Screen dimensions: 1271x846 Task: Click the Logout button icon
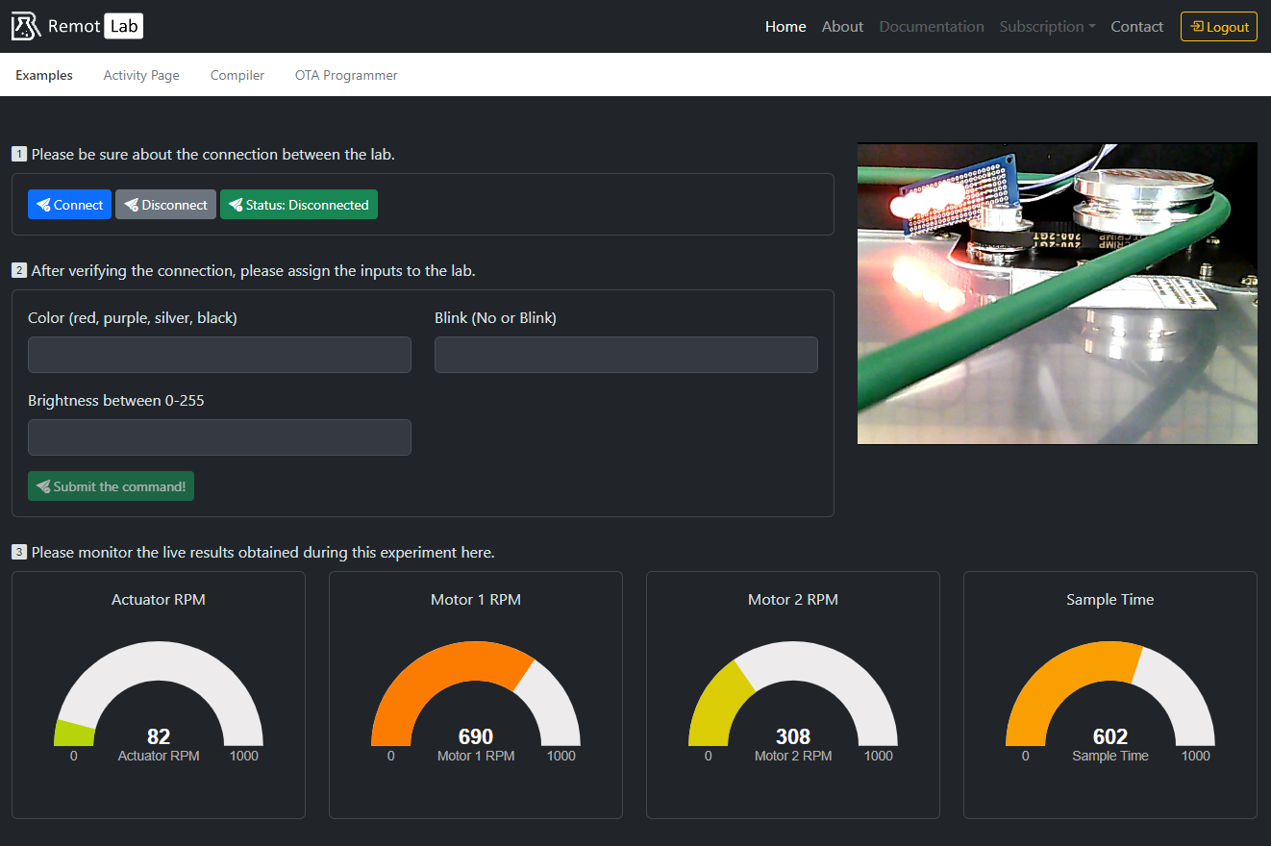(1197, 27)
